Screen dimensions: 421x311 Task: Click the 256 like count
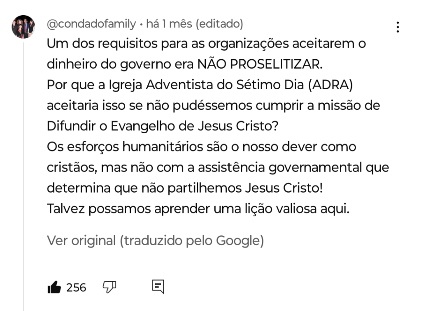pyautogui.click(x=76, y=287)
